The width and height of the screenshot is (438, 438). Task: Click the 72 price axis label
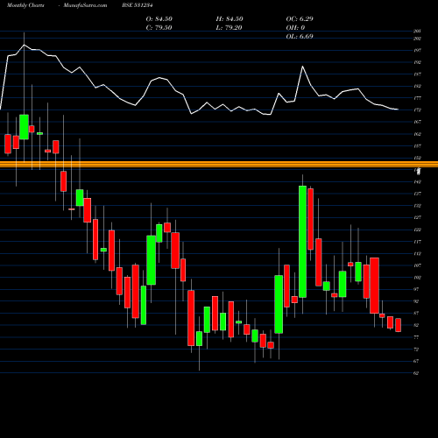(x=416, y=349)
